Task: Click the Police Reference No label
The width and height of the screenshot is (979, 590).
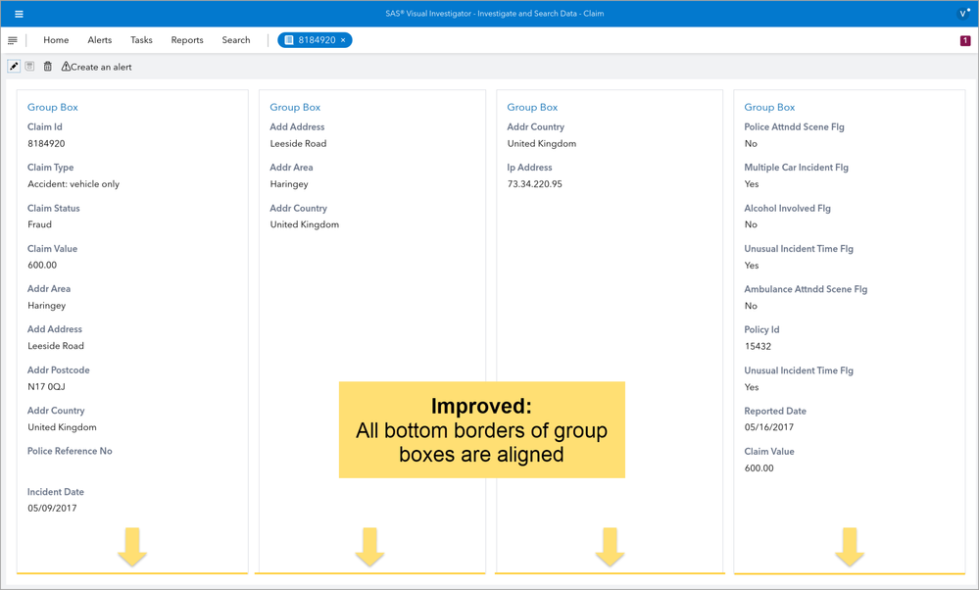Action: tap(70, 451)
